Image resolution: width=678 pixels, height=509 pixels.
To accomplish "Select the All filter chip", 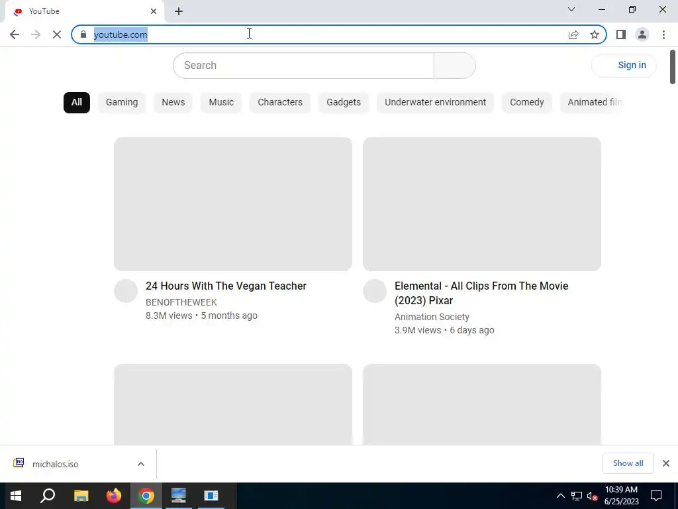I will (x=77, y=103).
